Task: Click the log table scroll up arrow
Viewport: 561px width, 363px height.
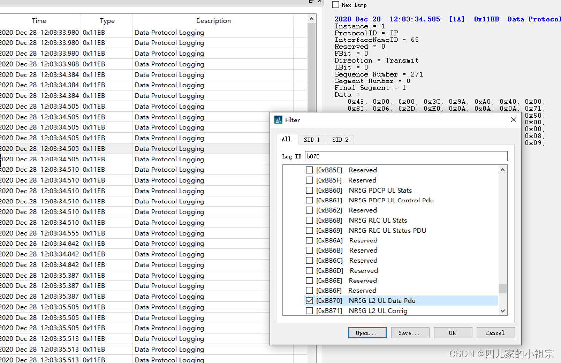Action: point(311,19)
